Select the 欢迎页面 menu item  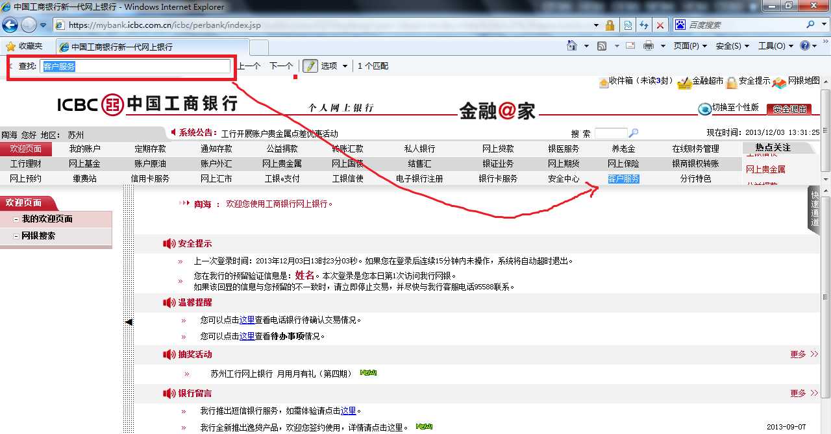(25, 149)
